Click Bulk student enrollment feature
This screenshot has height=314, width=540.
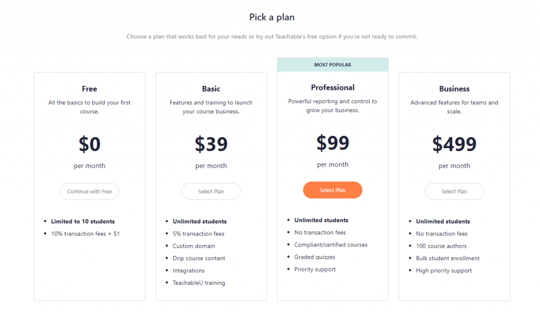click(448, 258)
